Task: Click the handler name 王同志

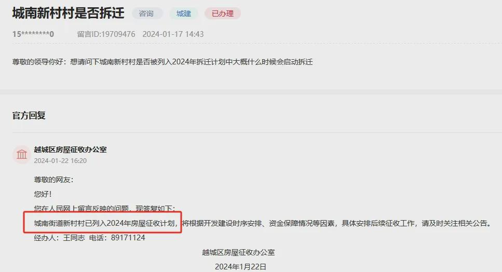Action: click(74, 238)
